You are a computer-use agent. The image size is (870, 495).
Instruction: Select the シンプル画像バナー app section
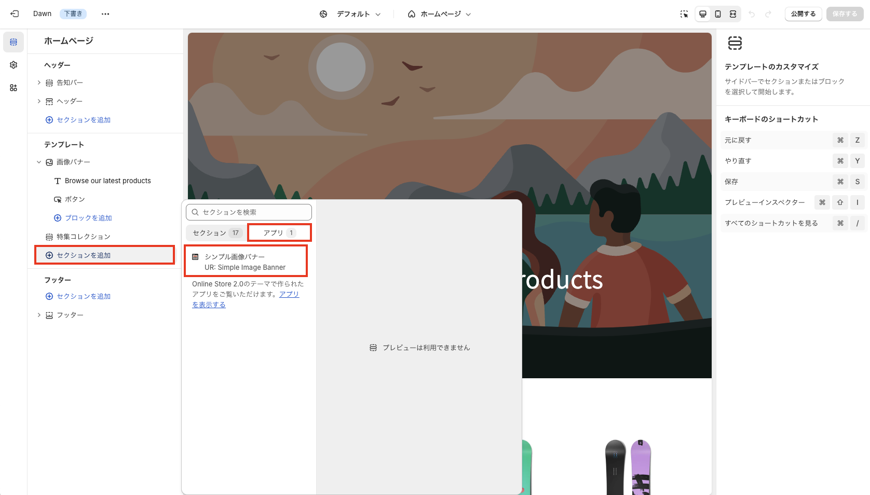click(246, 261)
